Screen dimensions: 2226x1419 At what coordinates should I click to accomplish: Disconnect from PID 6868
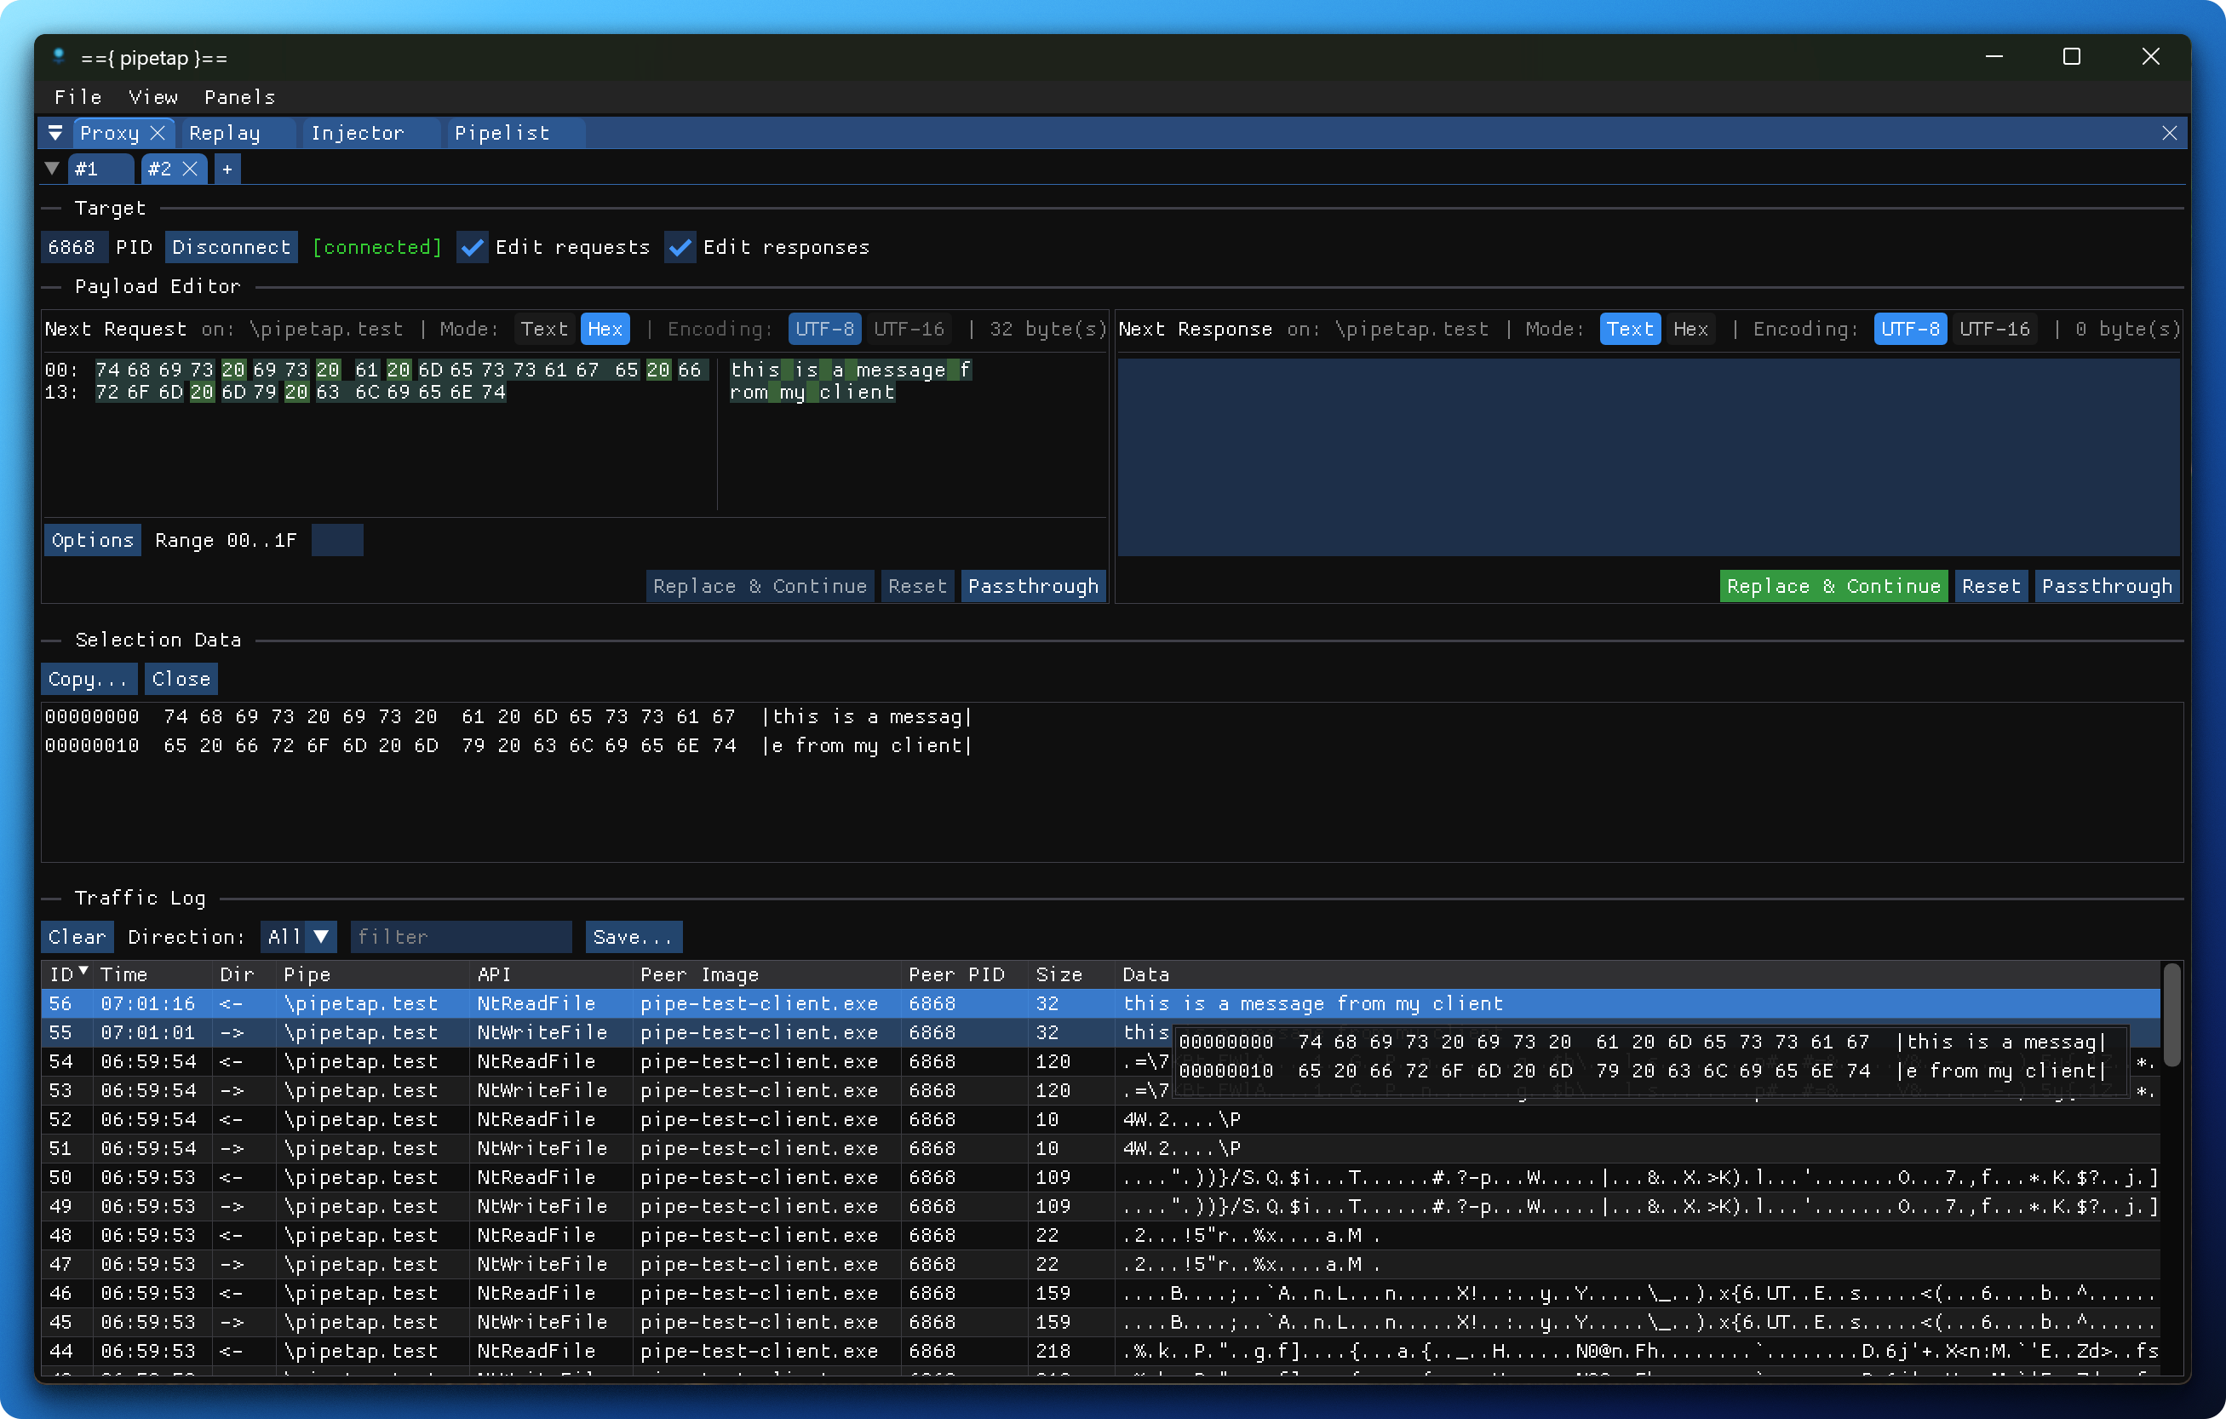click(231, 247)
